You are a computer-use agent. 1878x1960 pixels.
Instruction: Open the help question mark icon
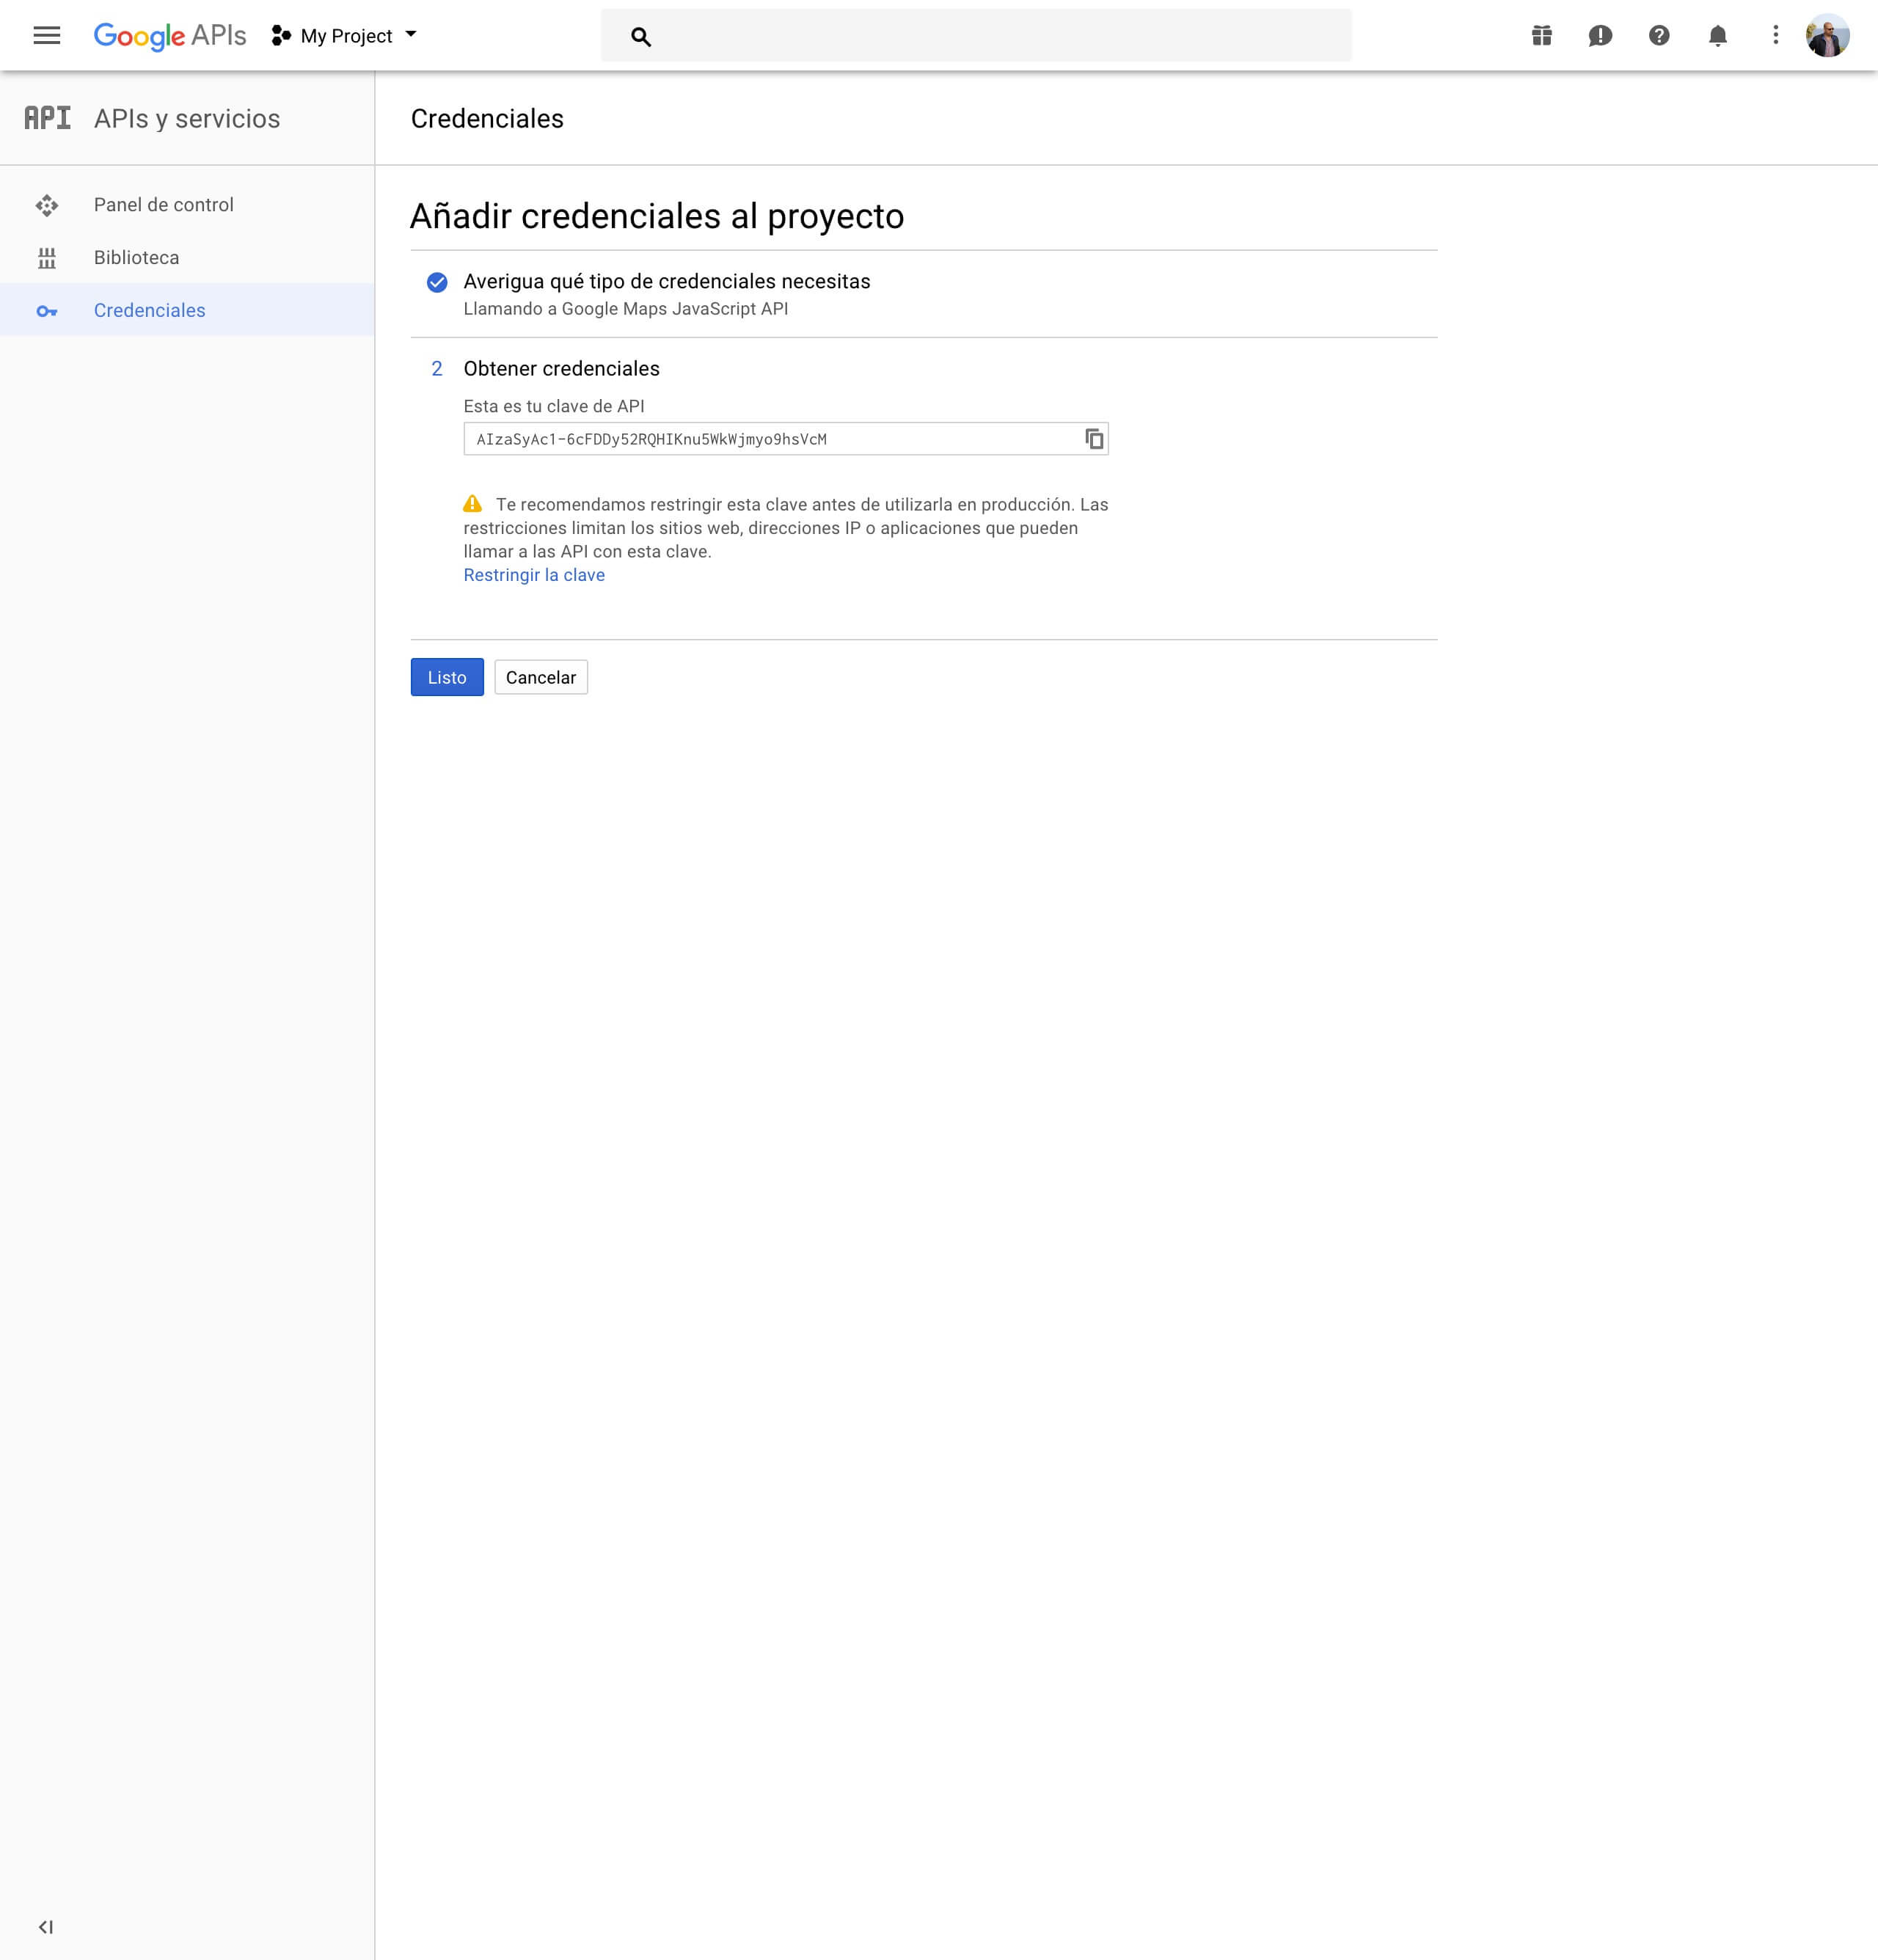click(x=1658, y=36)
